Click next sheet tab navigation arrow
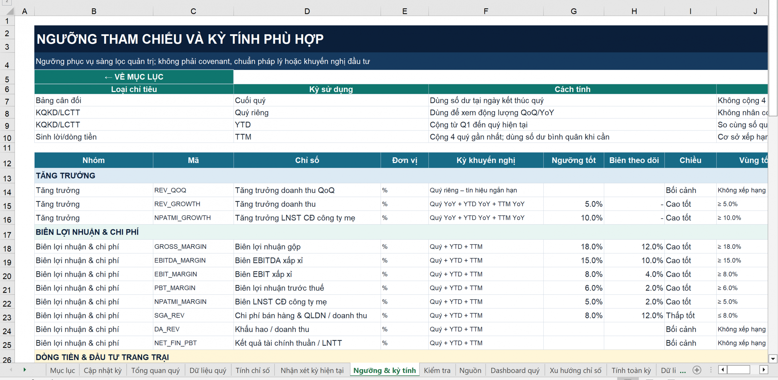The image size is (778, 380). coord(25,370)
